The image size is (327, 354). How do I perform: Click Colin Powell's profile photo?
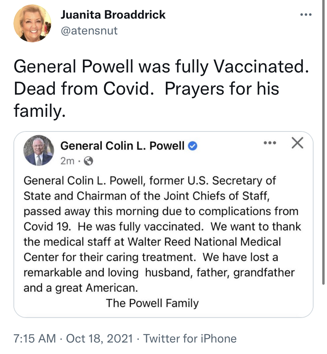[x=39, y=151]
